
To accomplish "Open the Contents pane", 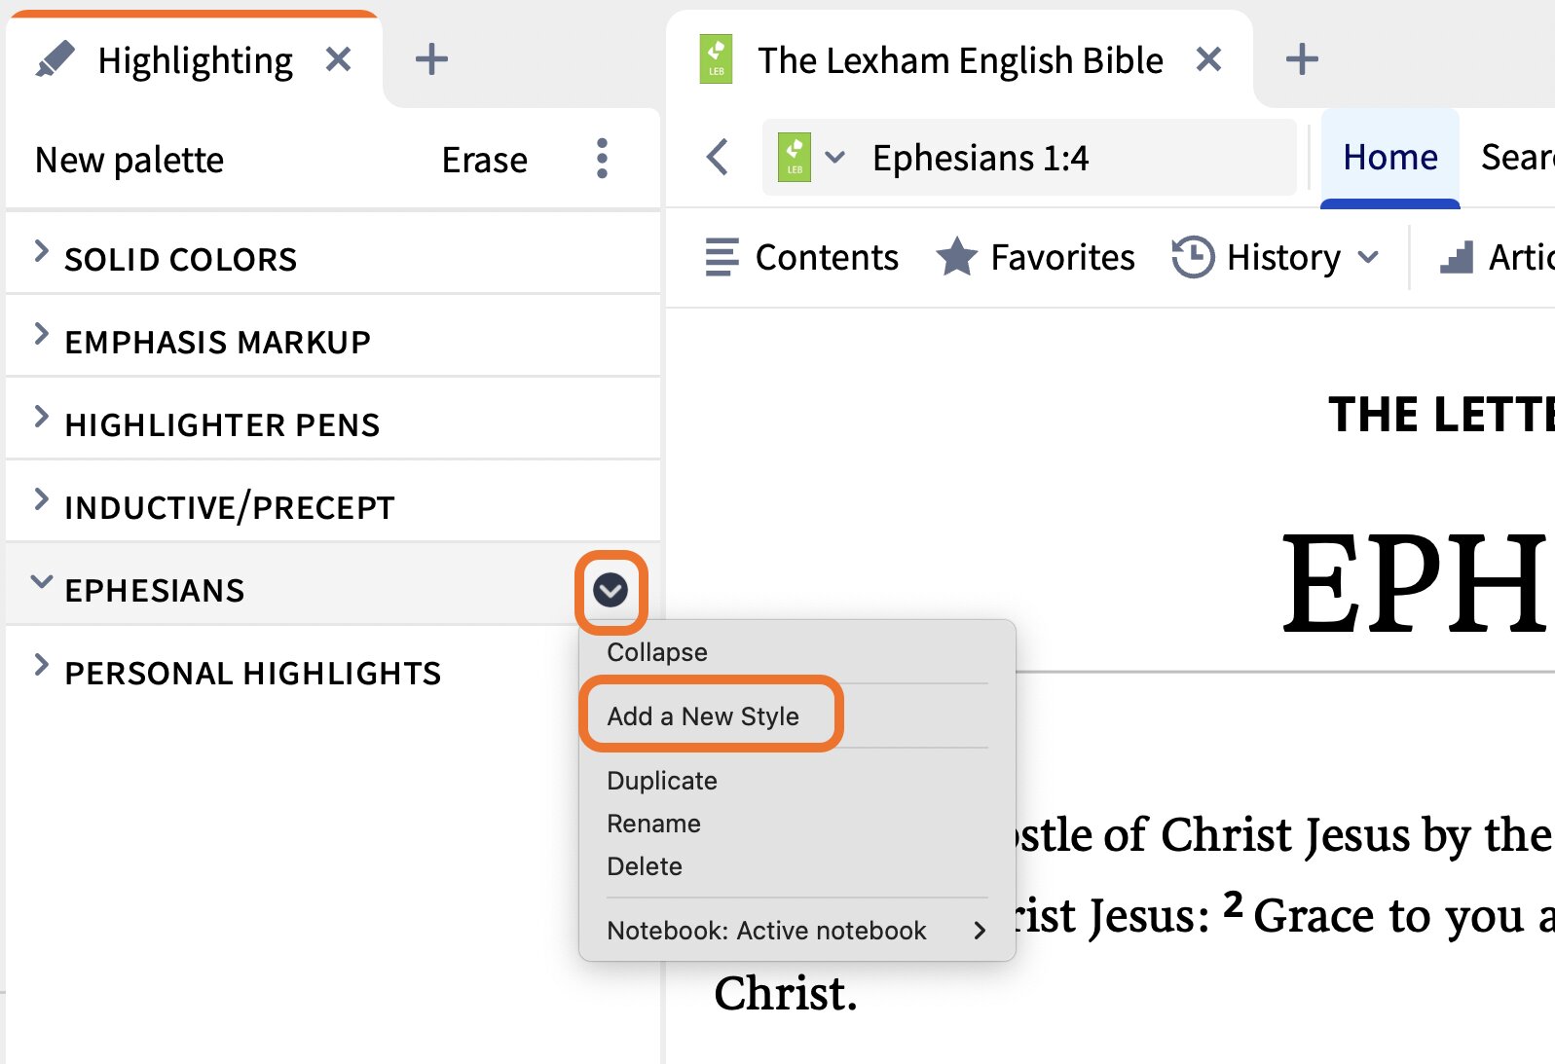I will (802, 257).
